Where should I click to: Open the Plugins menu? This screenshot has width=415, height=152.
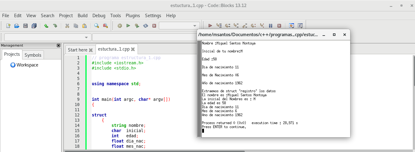133,15
